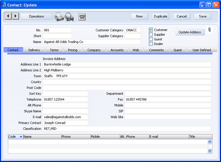Click the New button
This screenshot has height=162, width=221.
(x=139, y=16)
